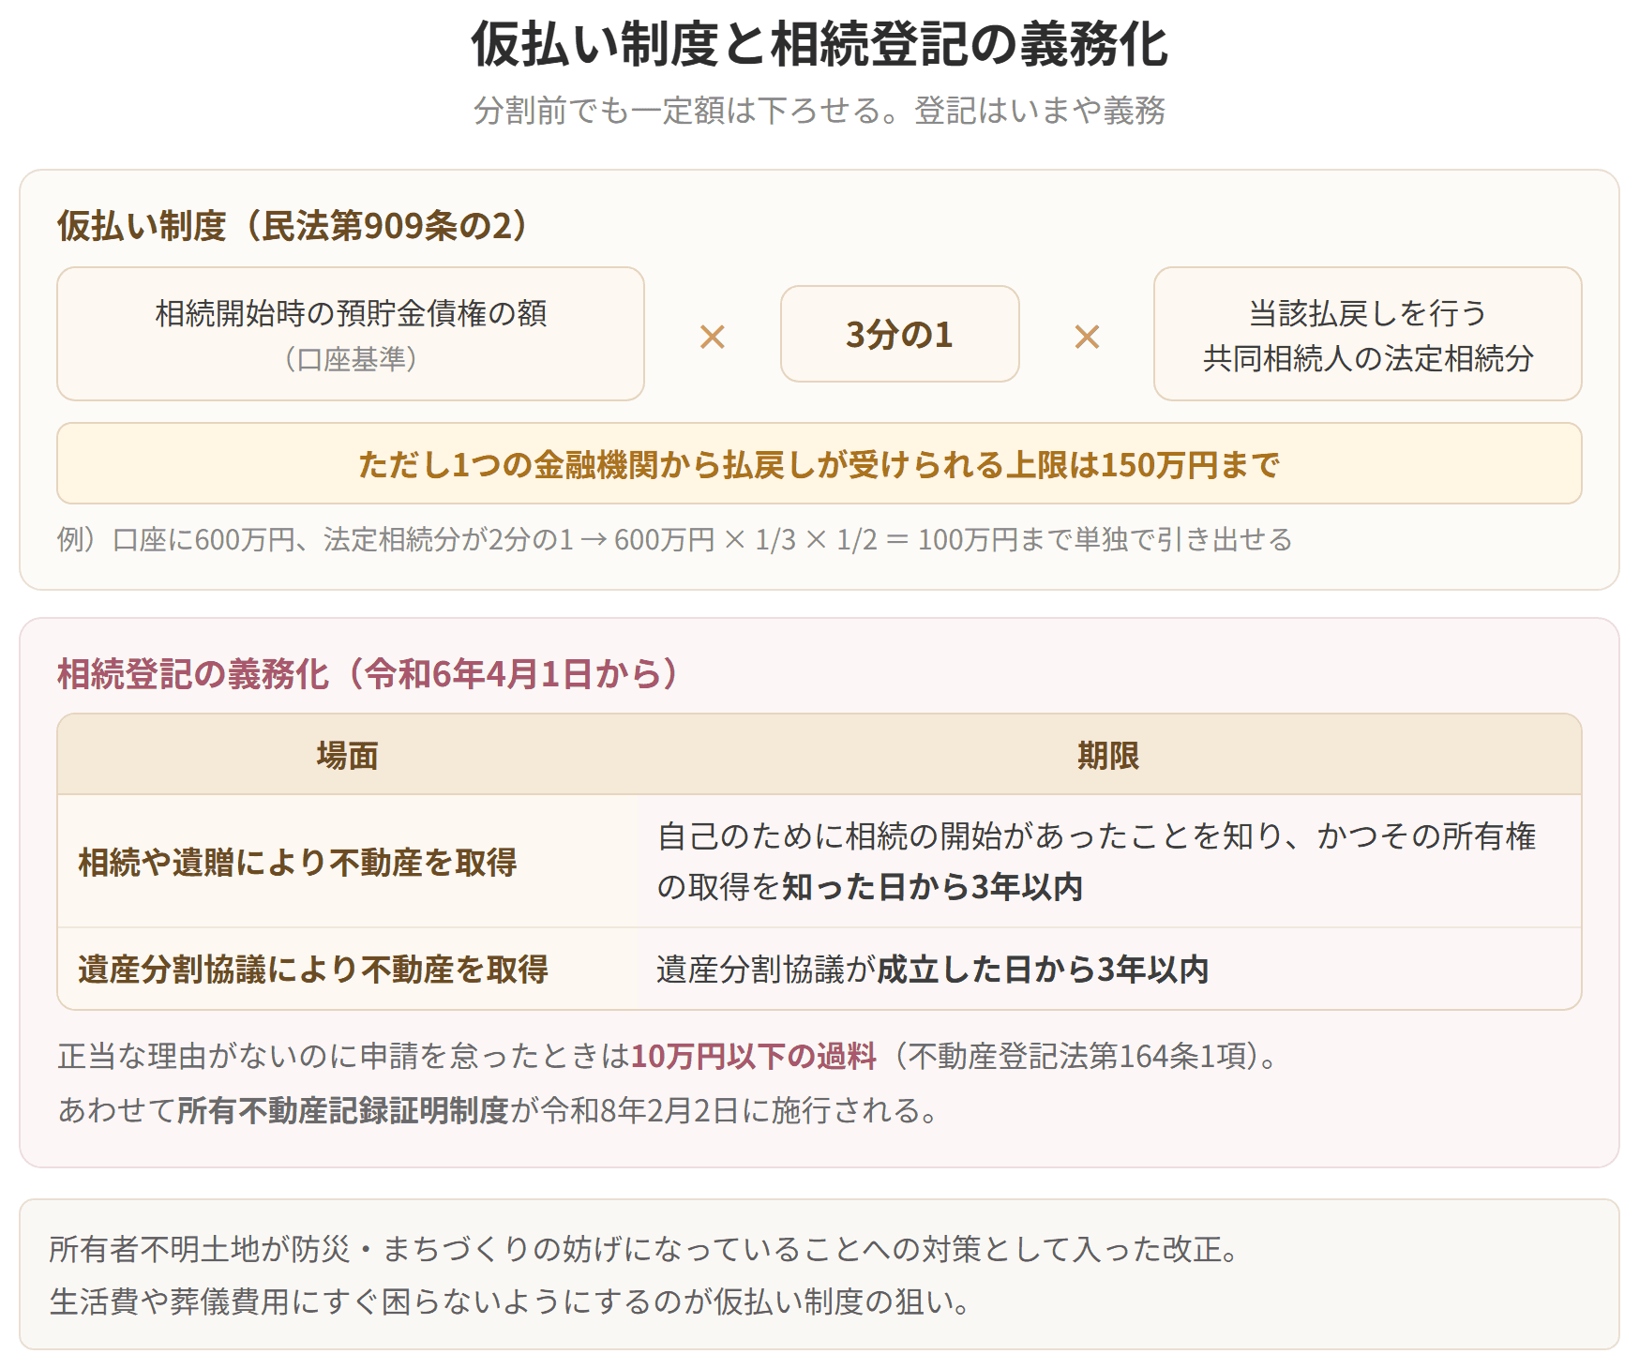
Task: Select heading 相続登記の義務化（令和6年4月1日から）
Action: [x=370, y=674]
